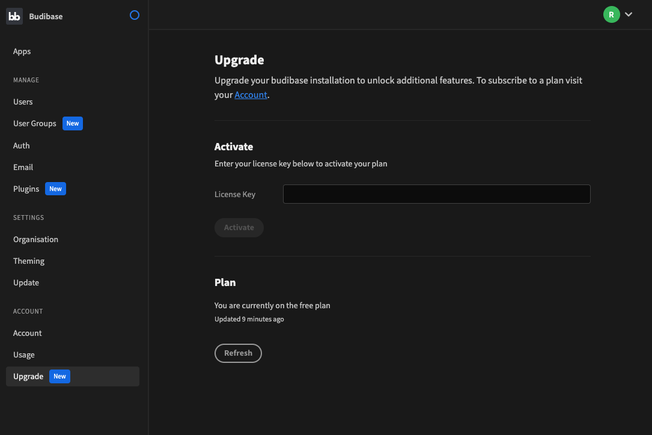Screen dimensions: 652x435
Task: Select Upgrade in the sidebar
Action: [x=72, y=376]
